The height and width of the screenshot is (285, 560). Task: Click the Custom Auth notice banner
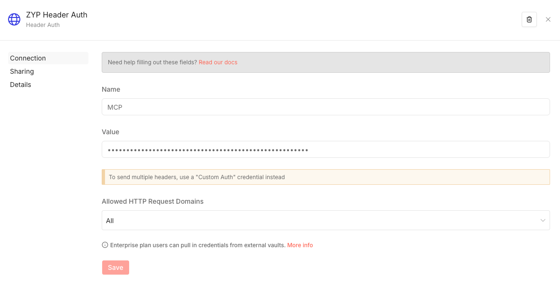(325, 177)
